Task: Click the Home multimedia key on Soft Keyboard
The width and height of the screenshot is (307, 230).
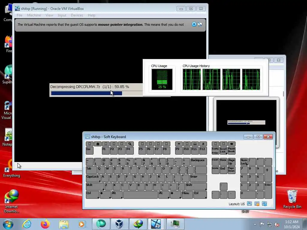Action: tap(98, 144)
